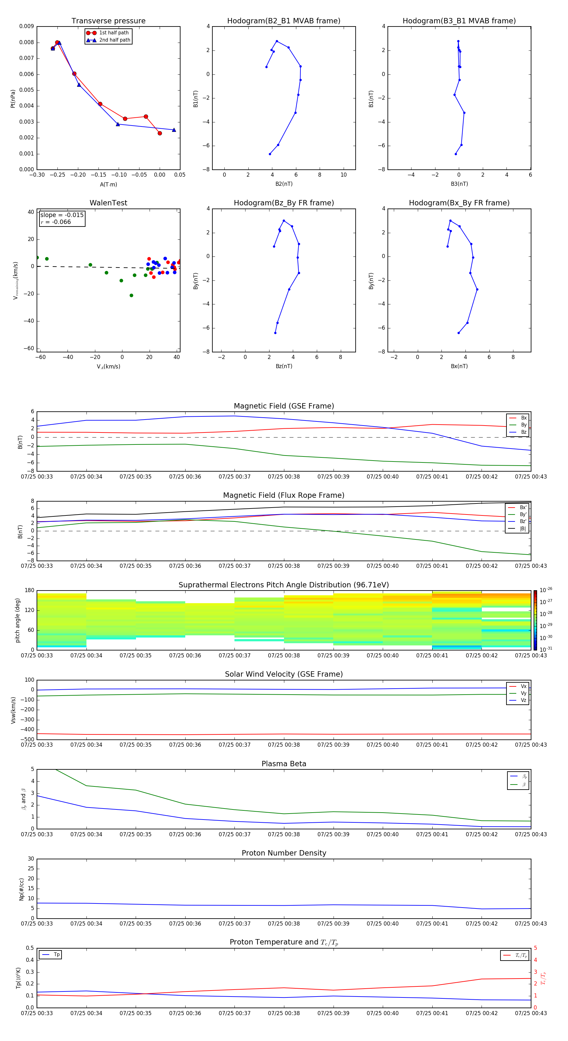Select the 'slope = -0.015' annotation
568x1041 pixels.
pos(62,215)
